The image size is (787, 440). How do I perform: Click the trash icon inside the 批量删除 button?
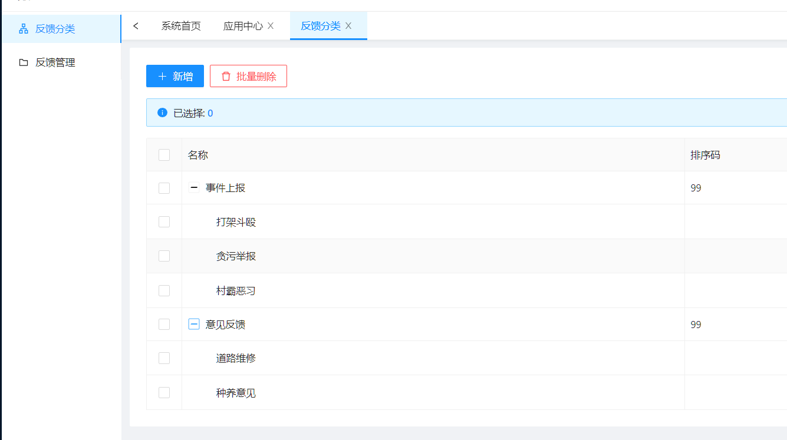(x=226, y=75)
